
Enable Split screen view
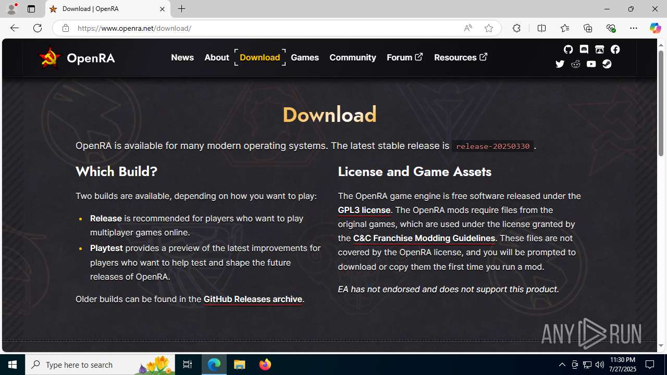coord(541,28)
